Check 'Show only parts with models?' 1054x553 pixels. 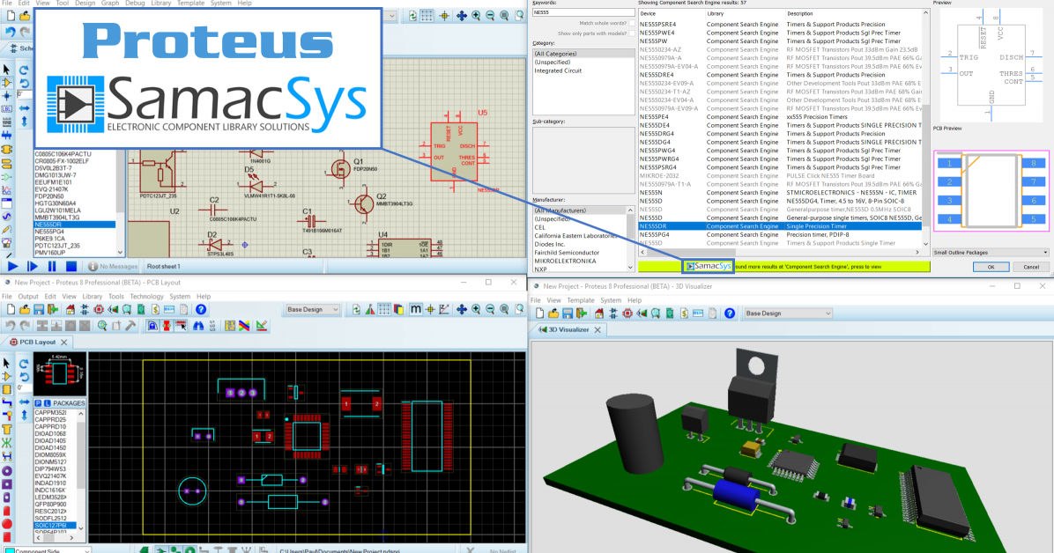tap(632, 33)
